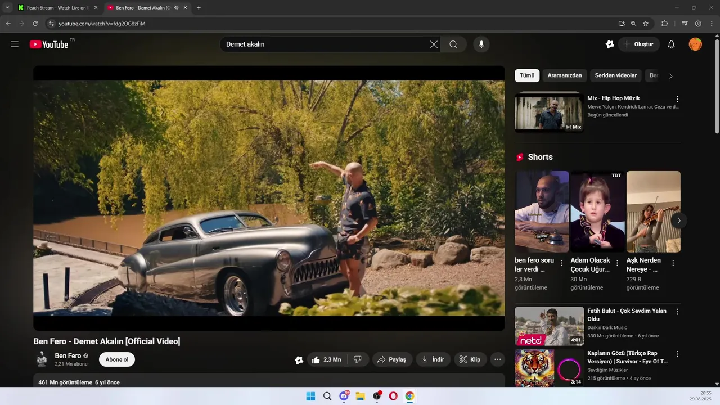Click the site info icon in address bar

pos(51,24)
